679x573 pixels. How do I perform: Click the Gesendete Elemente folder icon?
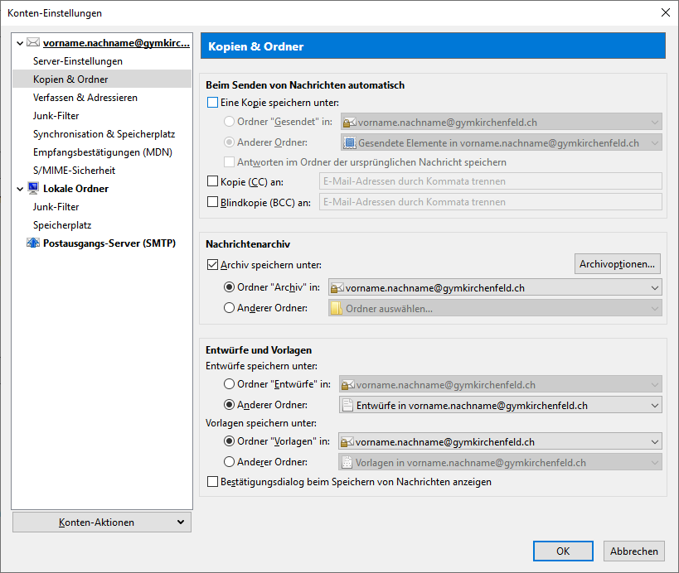point(350,142)
